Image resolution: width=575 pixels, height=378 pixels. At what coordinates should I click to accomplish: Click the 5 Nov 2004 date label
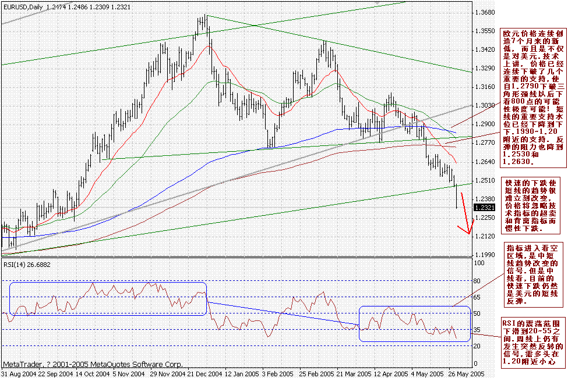tap(129, 375)
